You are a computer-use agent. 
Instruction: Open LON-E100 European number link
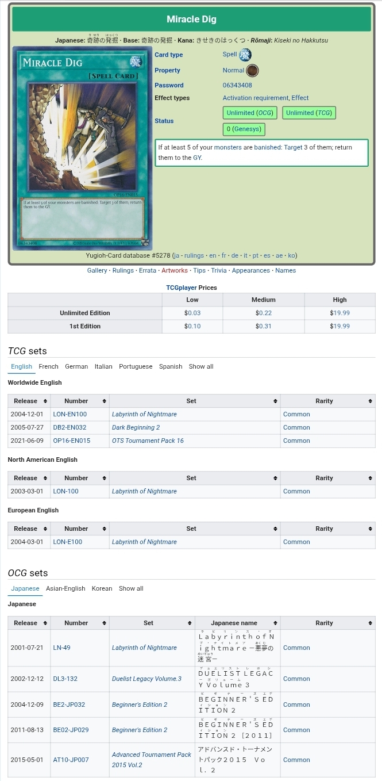click(x=68, y=542)
